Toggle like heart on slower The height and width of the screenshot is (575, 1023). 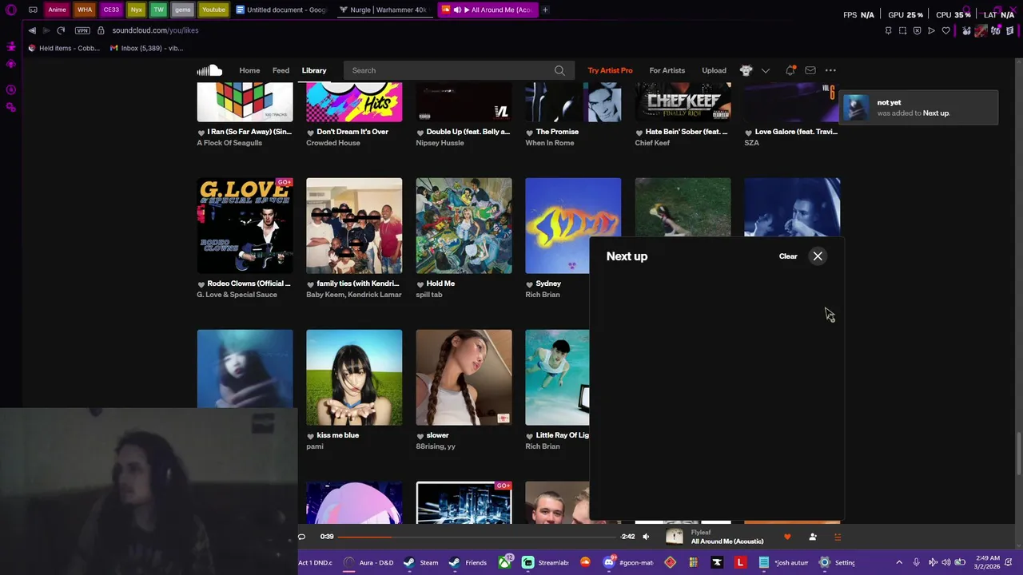click(x=420, y=436)
